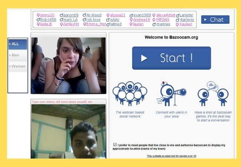
Task: Click female symbol icon beside lauren
Action: (x=131, y=24)
